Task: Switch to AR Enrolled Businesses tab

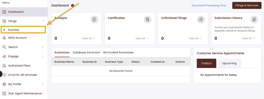Action: [x=118, y=53]
